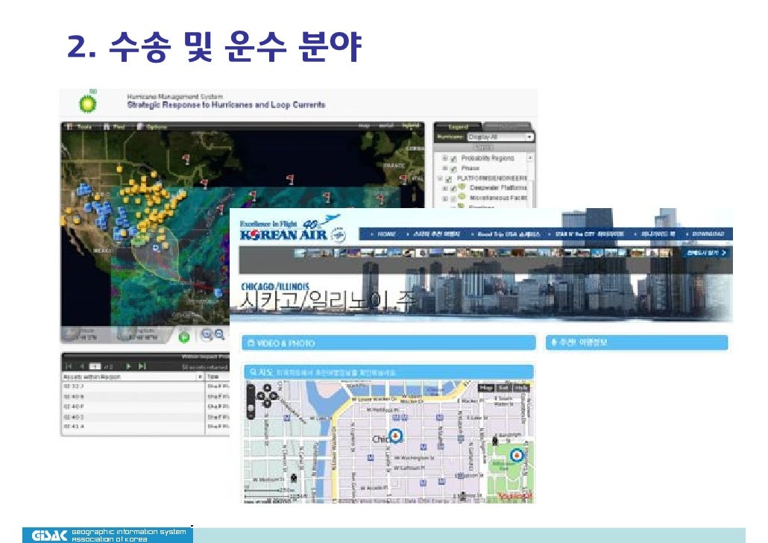Open the Find menu in hurricane map toolbar
Screen dimensions: 768x543
(113, 127)
